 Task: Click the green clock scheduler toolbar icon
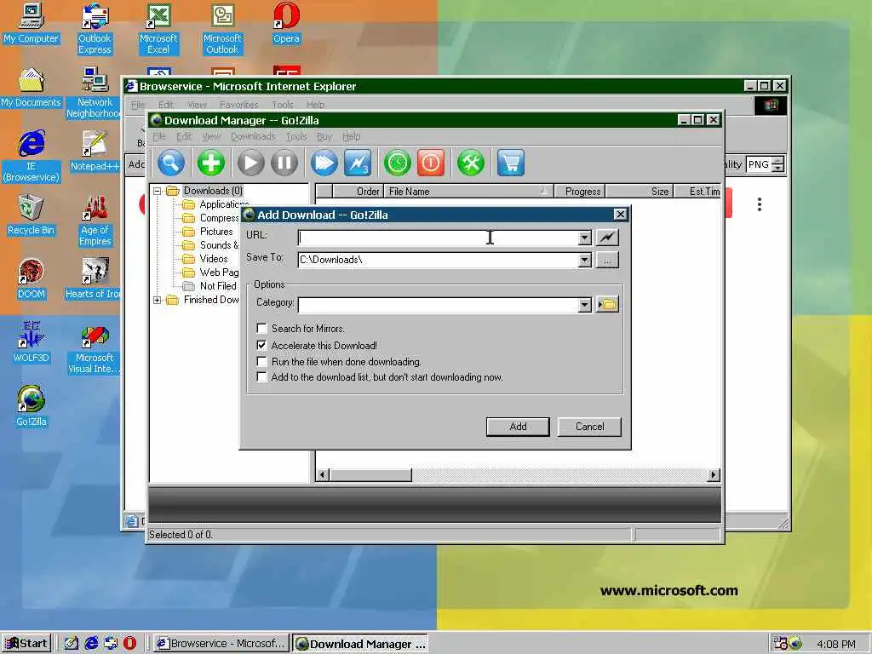397,163
